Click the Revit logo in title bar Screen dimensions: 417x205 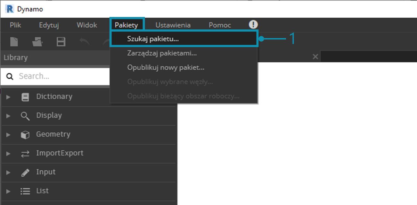(x=9, y=9)
